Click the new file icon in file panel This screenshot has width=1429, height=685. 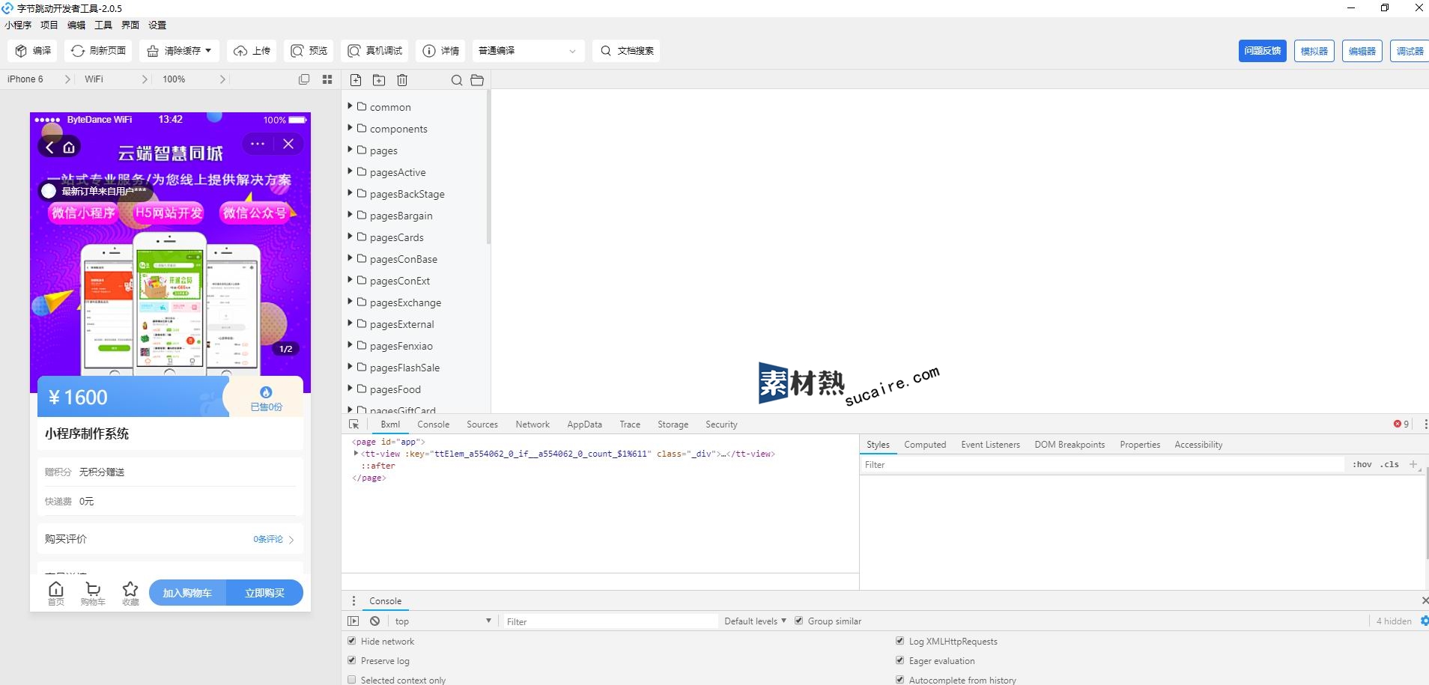point(356,80)
